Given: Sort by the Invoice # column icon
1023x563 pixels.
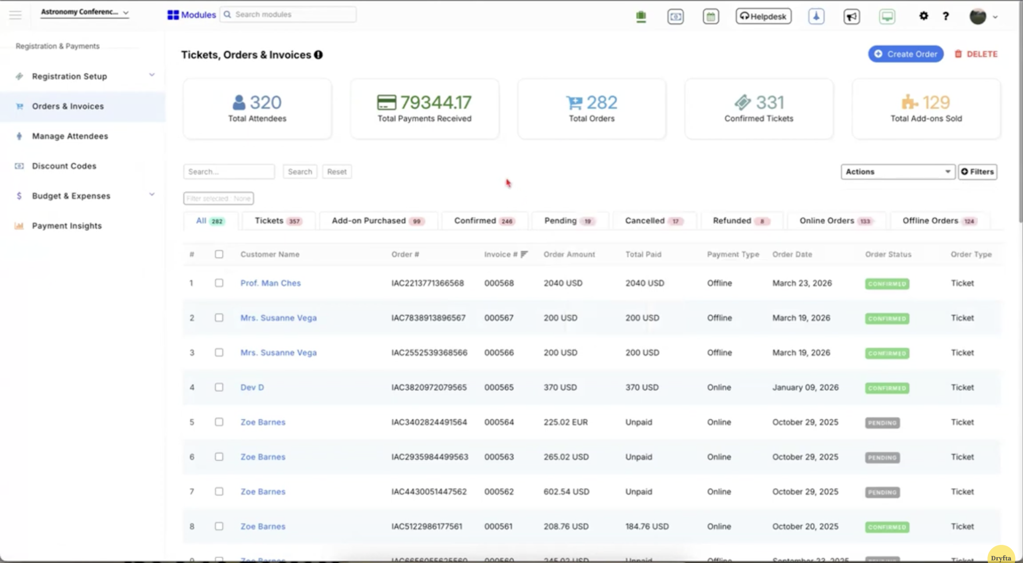Looking at the screenshot, I should point(524,254).
